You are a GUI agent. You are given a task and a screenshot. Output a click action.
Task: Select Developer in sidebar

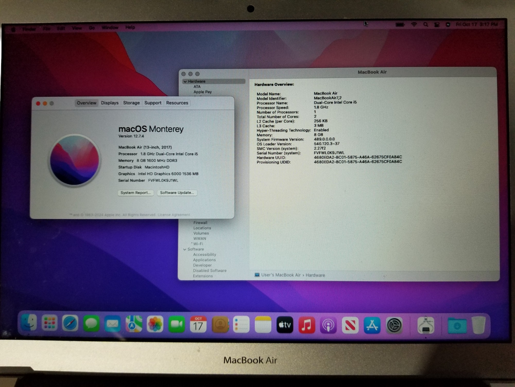pyautogui.click(x=203, y=265)
